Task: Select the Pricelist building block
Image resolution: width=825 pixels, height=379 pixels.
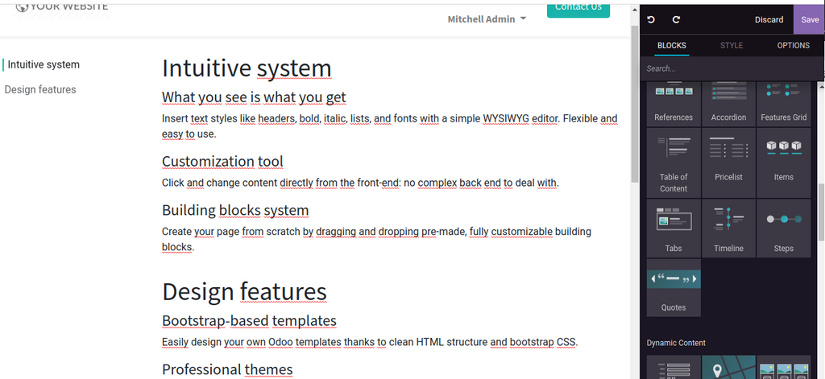Action: tap(728, 165)
